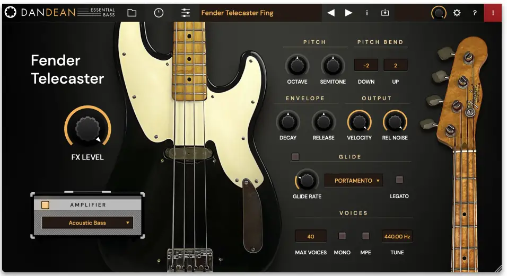
Task: Click the MAX VOICES value 40
Action: point(311,236)
